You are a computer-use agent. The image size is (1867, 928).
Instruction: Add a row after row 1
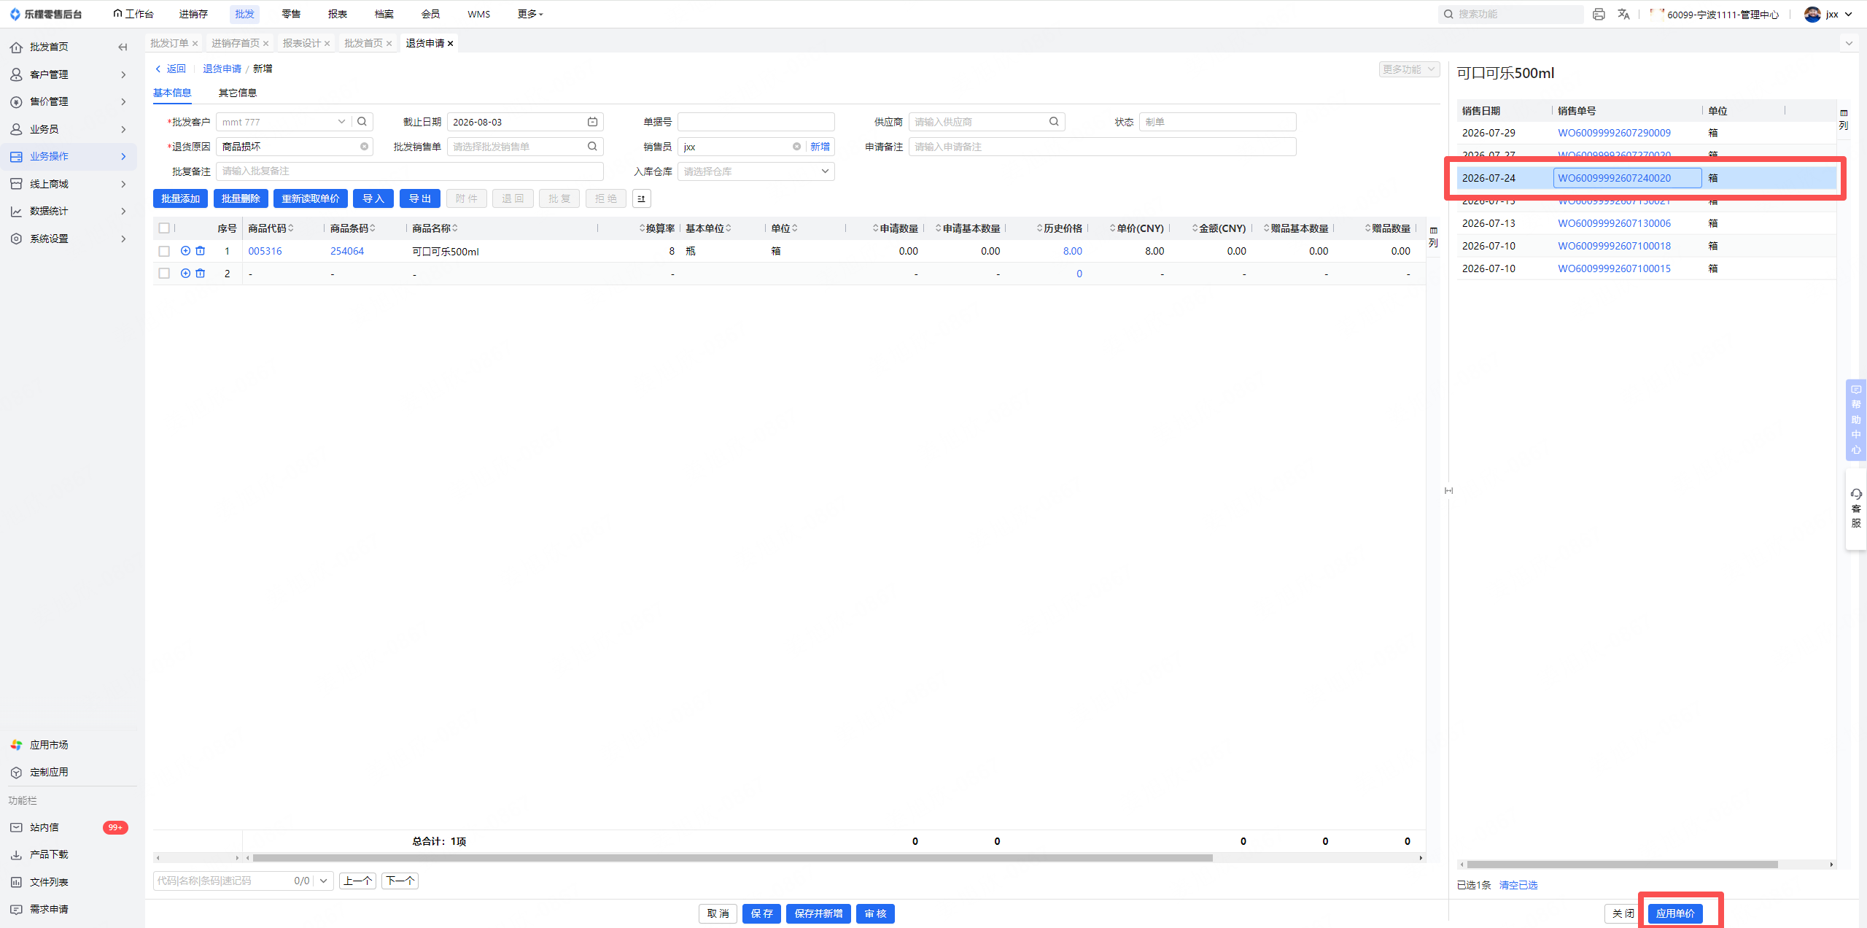coord(185,251)
